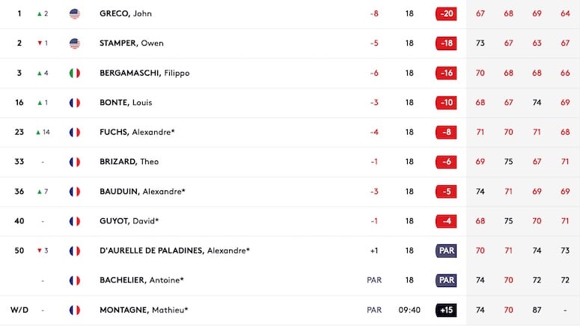Click the red -20 total score badge

[x=446, y=13]
